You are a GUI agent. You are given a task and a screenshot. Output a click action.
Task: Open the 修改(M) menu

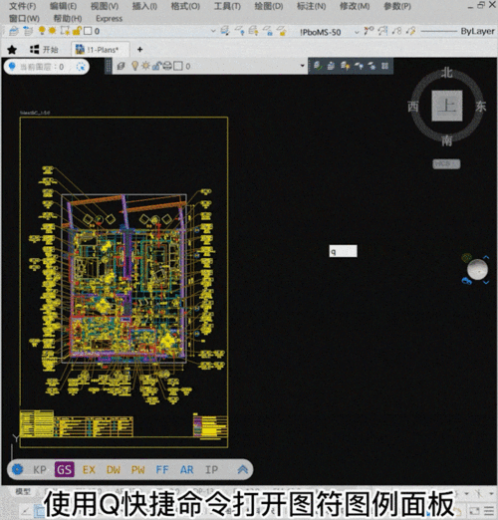[x=355, y=6]
